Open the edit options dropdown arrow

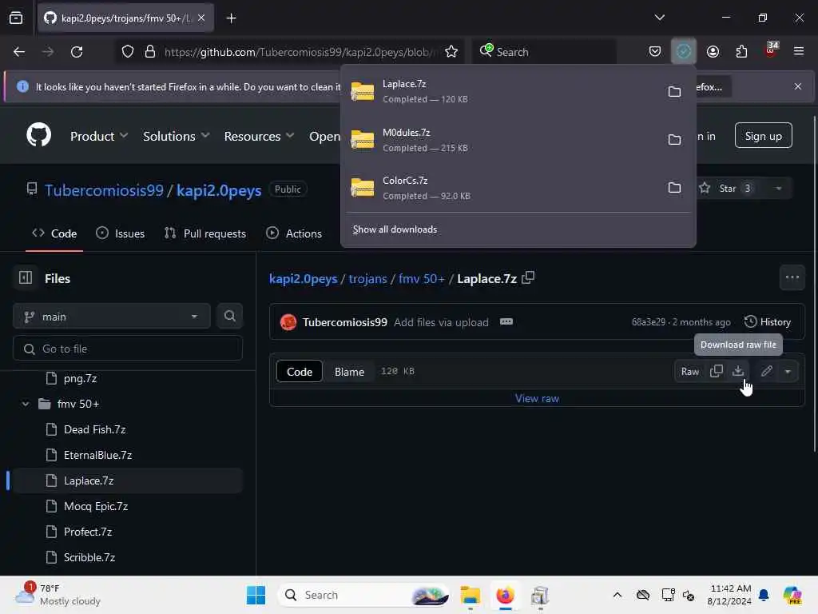[787, 371]
